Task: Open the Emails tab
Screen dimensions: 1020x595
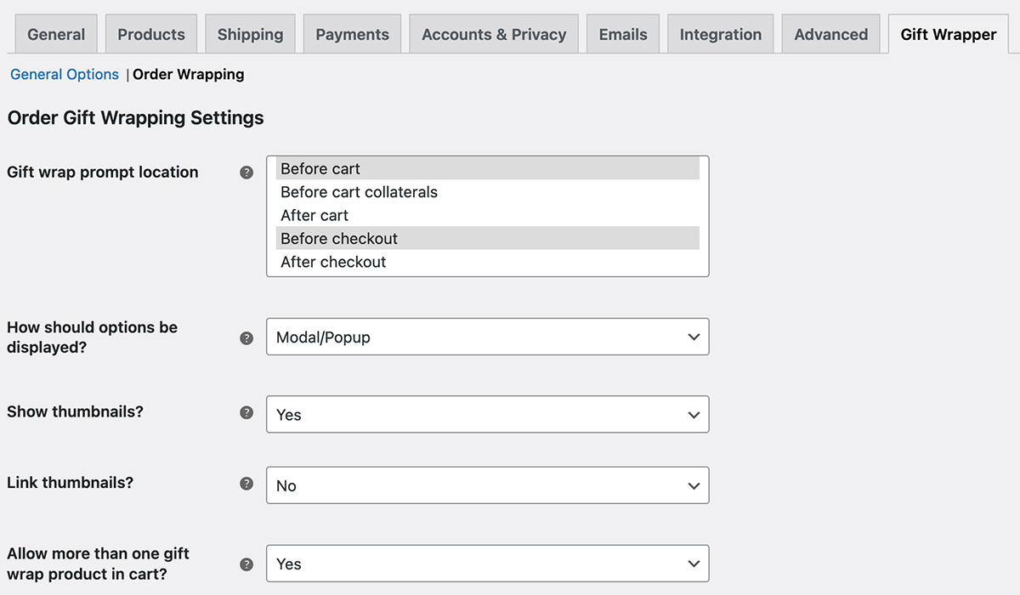Action: (623, 35)
